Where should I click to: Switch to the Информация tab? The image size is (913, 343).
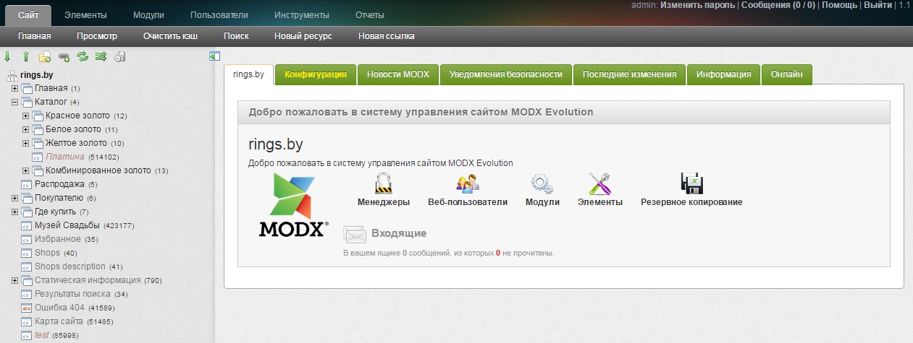coord(723,74)
